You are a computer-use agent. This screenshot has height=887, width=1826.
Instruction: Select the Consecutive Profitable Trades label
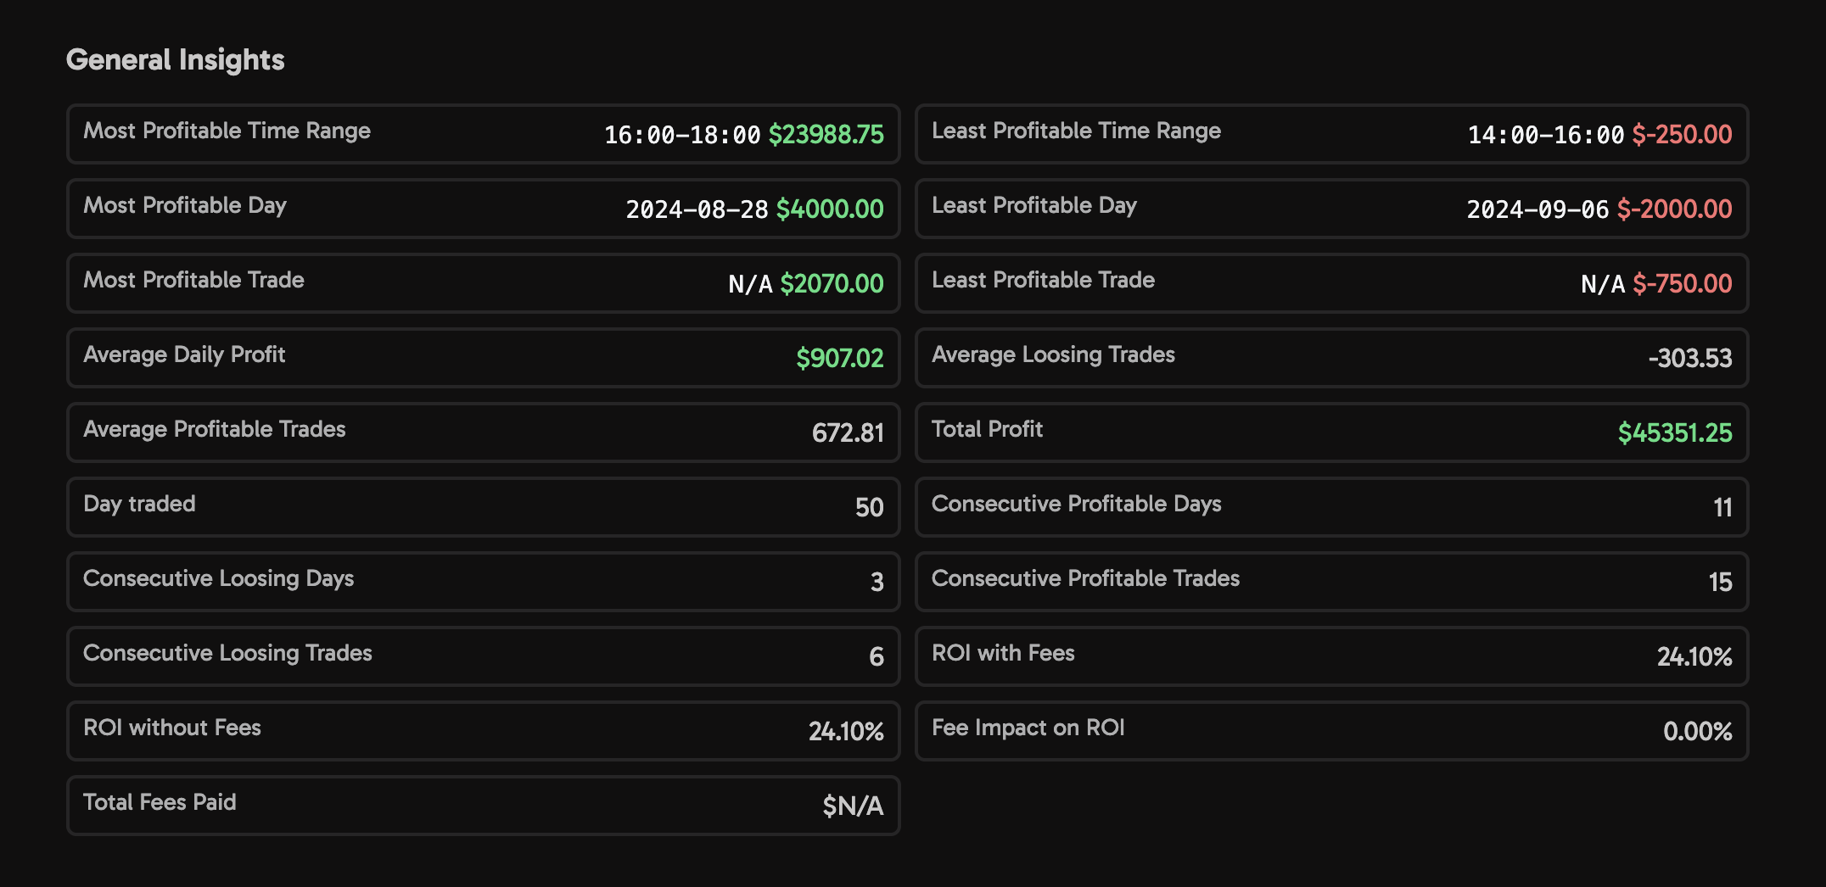(1086, 578)
